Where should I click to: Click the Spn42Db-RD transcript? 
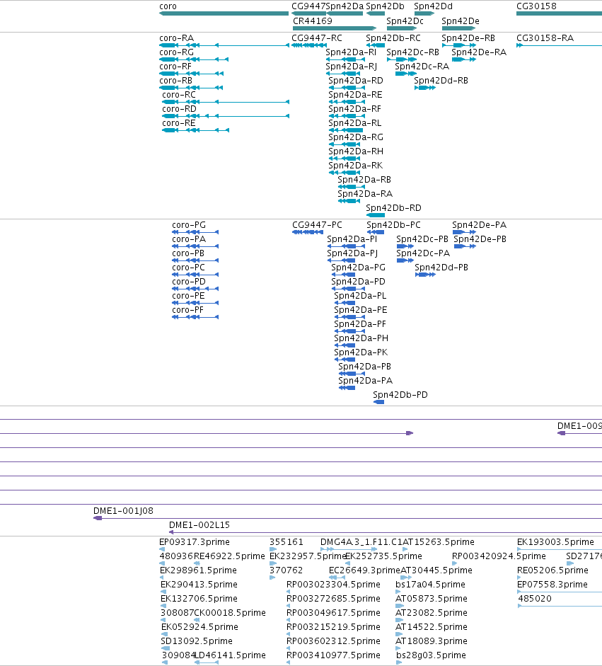[376, 215]
